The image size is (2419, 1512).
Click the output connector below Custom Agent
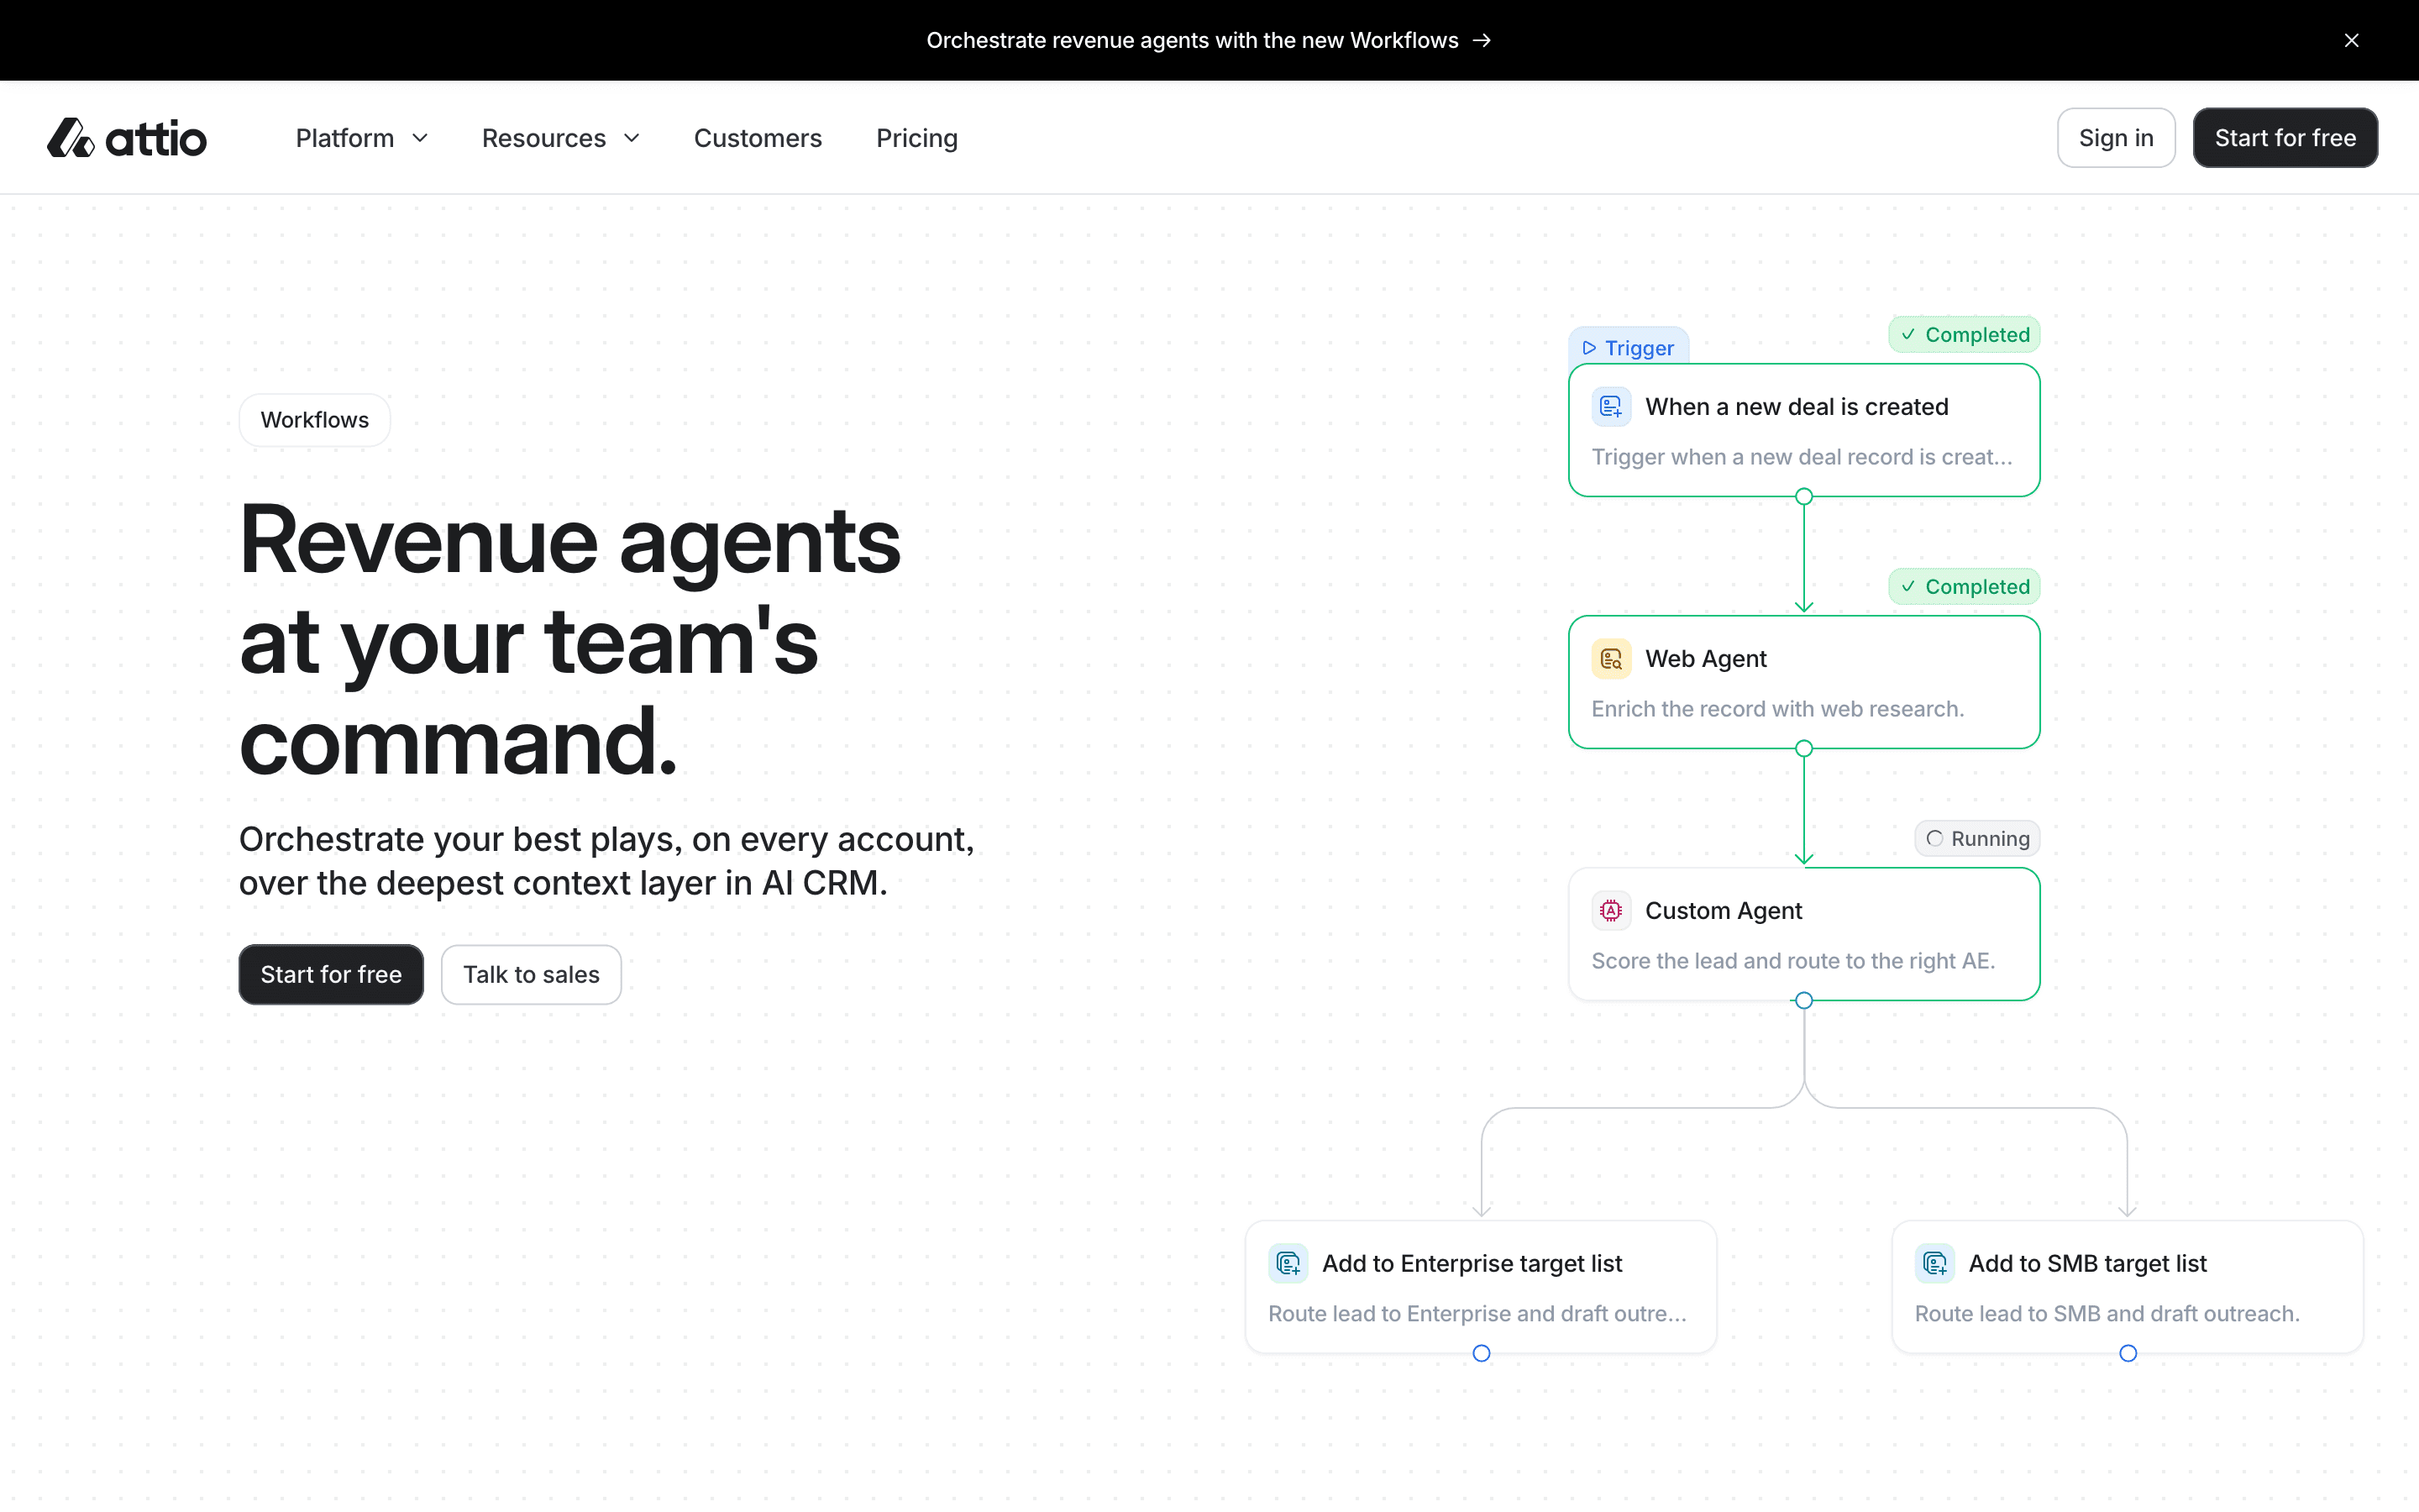1804,1000
